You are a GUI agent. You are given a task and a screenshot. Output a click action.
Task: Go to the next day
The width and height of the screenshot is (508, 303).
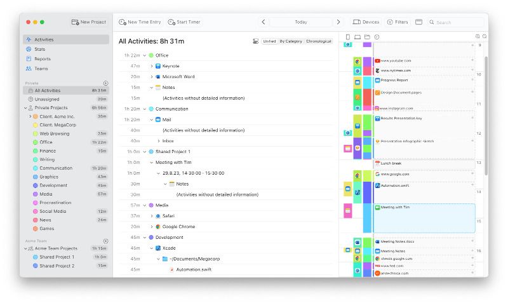(x=338, y=22)
